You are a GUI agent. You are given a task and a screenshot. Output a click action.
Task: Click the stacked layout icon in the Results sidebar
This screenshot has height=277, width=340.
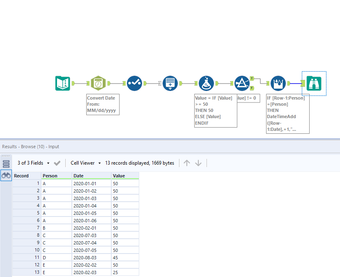coord(6,163)
